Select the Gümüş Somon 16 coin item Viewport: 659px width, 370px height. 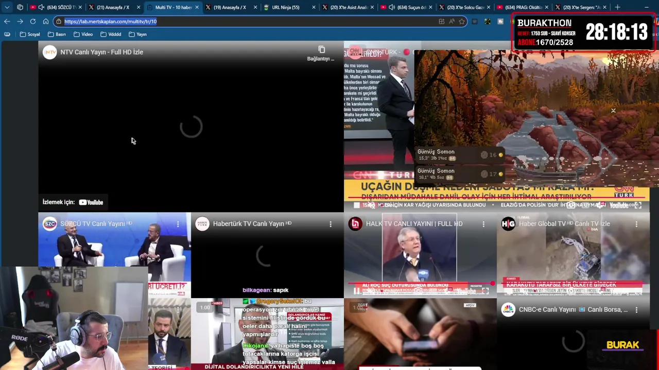point(460,155)
